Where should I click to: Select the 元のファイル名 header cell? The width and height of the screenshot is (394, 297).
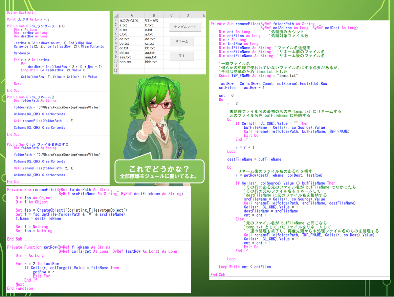[x=131, y=20]
